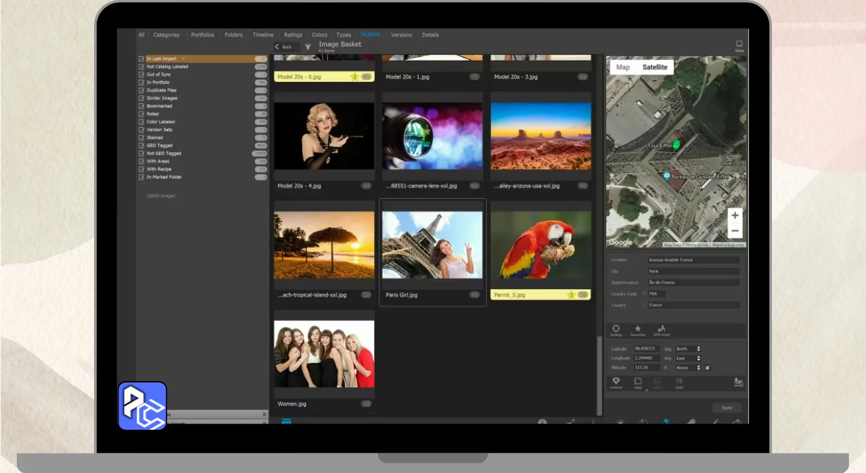Switch to the Timeline tab

[x=263, y=35]
